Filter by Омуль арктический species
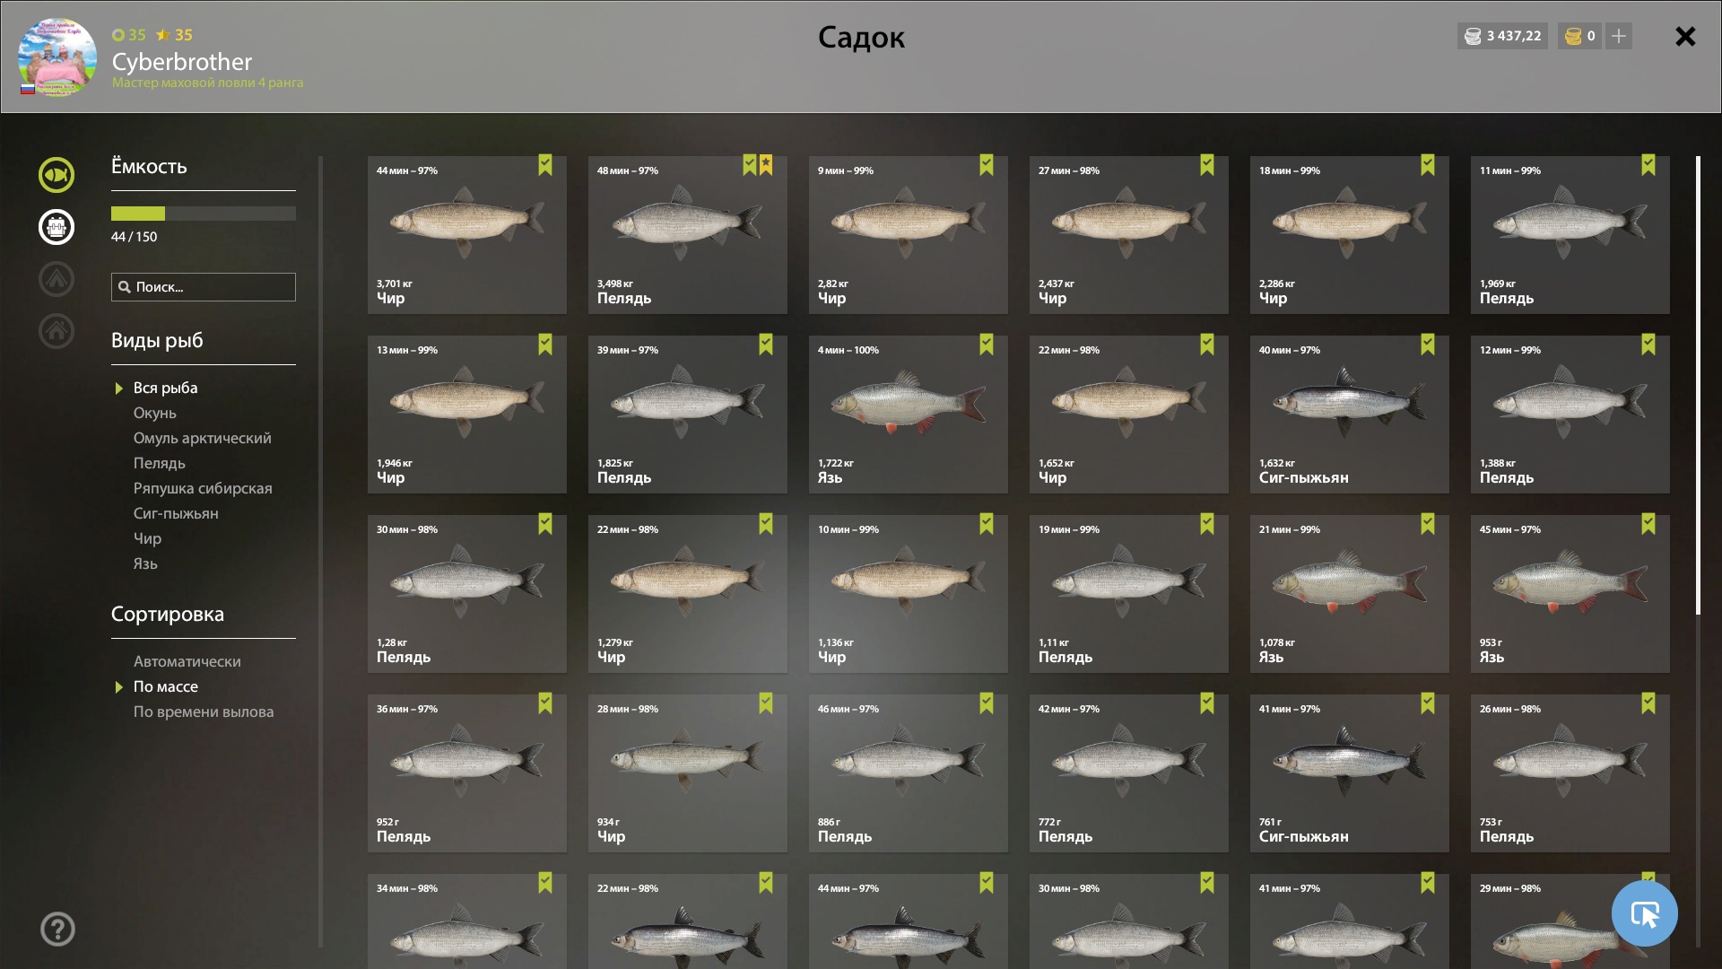Viewport: 1722px width, 969px height. pos(202,438)
